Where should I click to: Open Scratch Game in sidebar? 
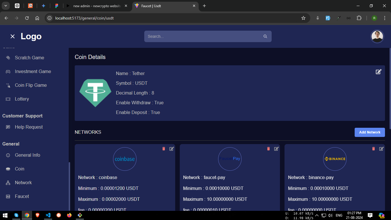(x=29, y=58)
